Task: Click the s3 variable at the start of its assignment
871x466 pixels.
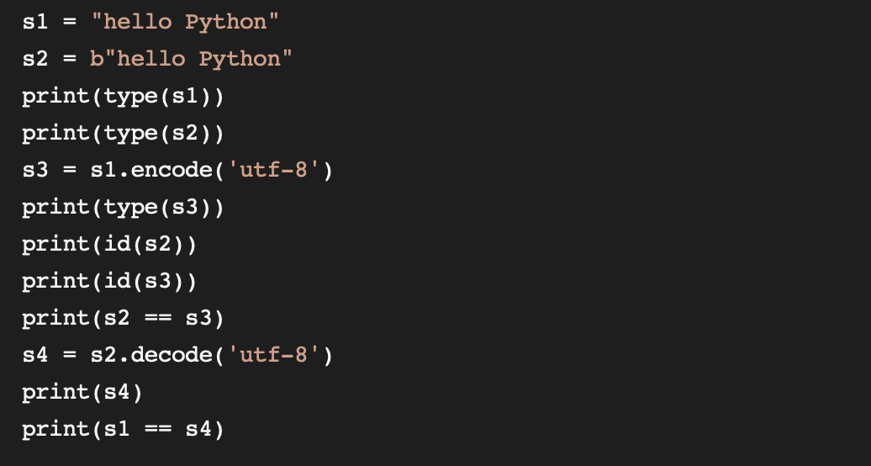Action: 35,170
